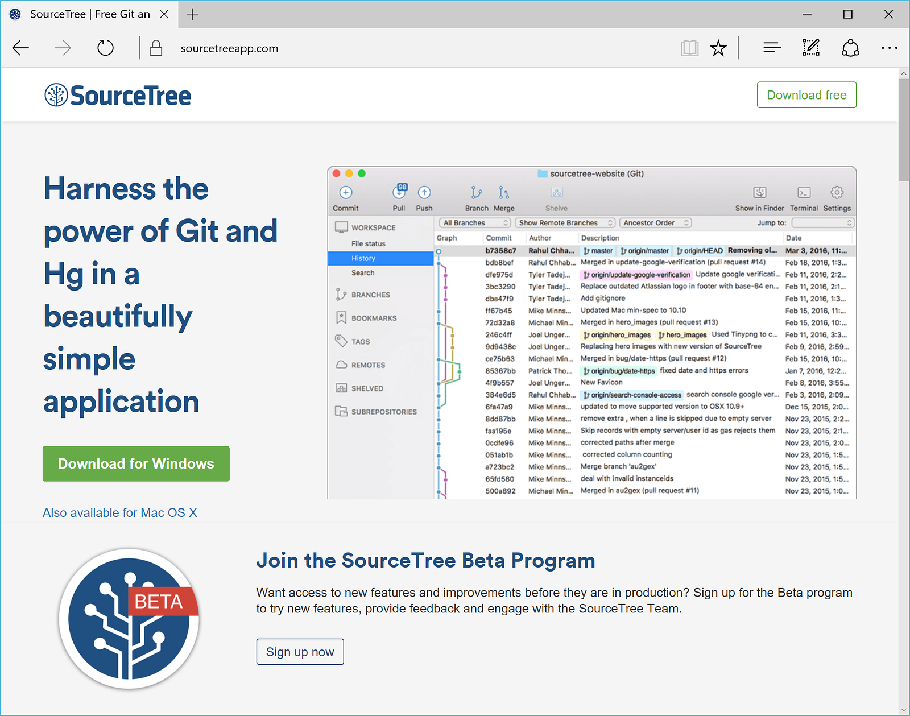Click origin/search-console-access label
The height and width of the screenshot is (716, 910).
pos(632,395)
